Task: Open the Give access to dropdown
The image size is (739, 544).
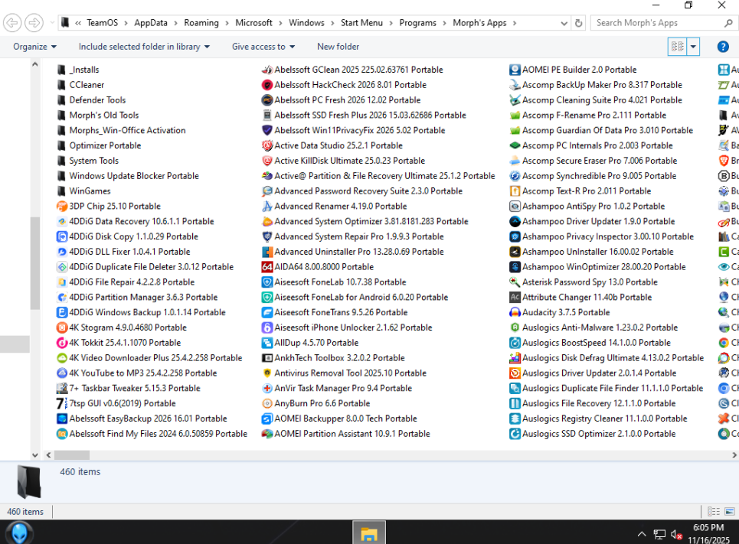Action: [263, 47]
